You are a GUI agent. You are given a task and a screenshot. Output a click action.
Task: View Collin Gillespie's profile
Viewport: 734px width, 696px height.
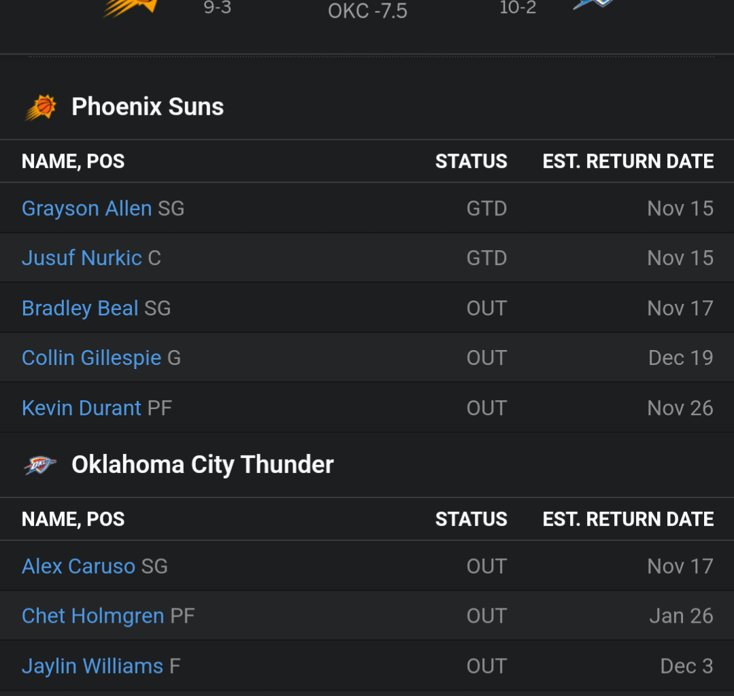(91, 358)
